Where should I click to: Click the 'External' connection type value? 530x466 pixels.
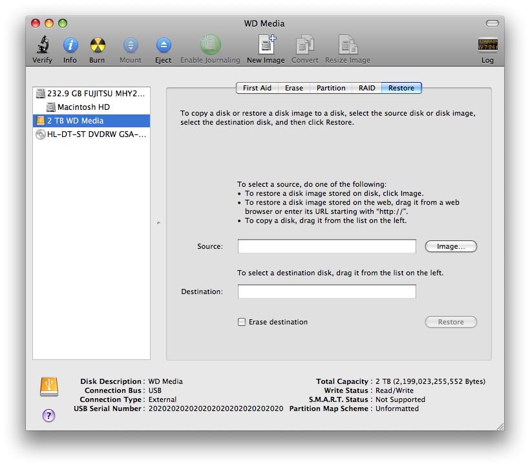click(x=162, y=399)
